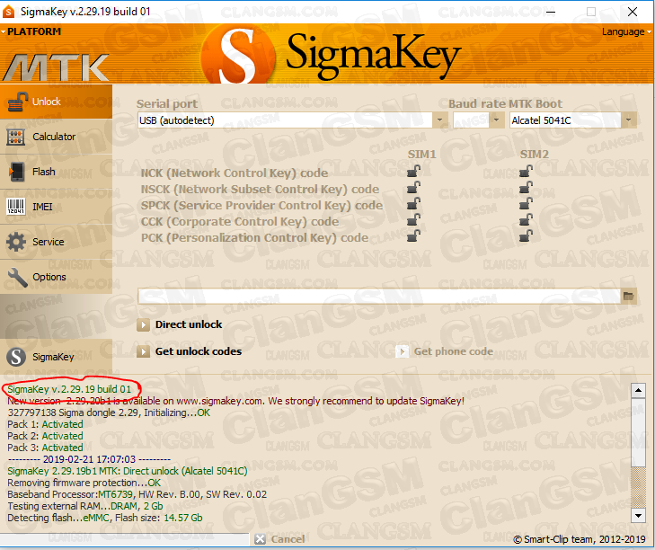Click the Cancel button
The width and height of the screenshot is (655, 550).
tap(279, 539)
